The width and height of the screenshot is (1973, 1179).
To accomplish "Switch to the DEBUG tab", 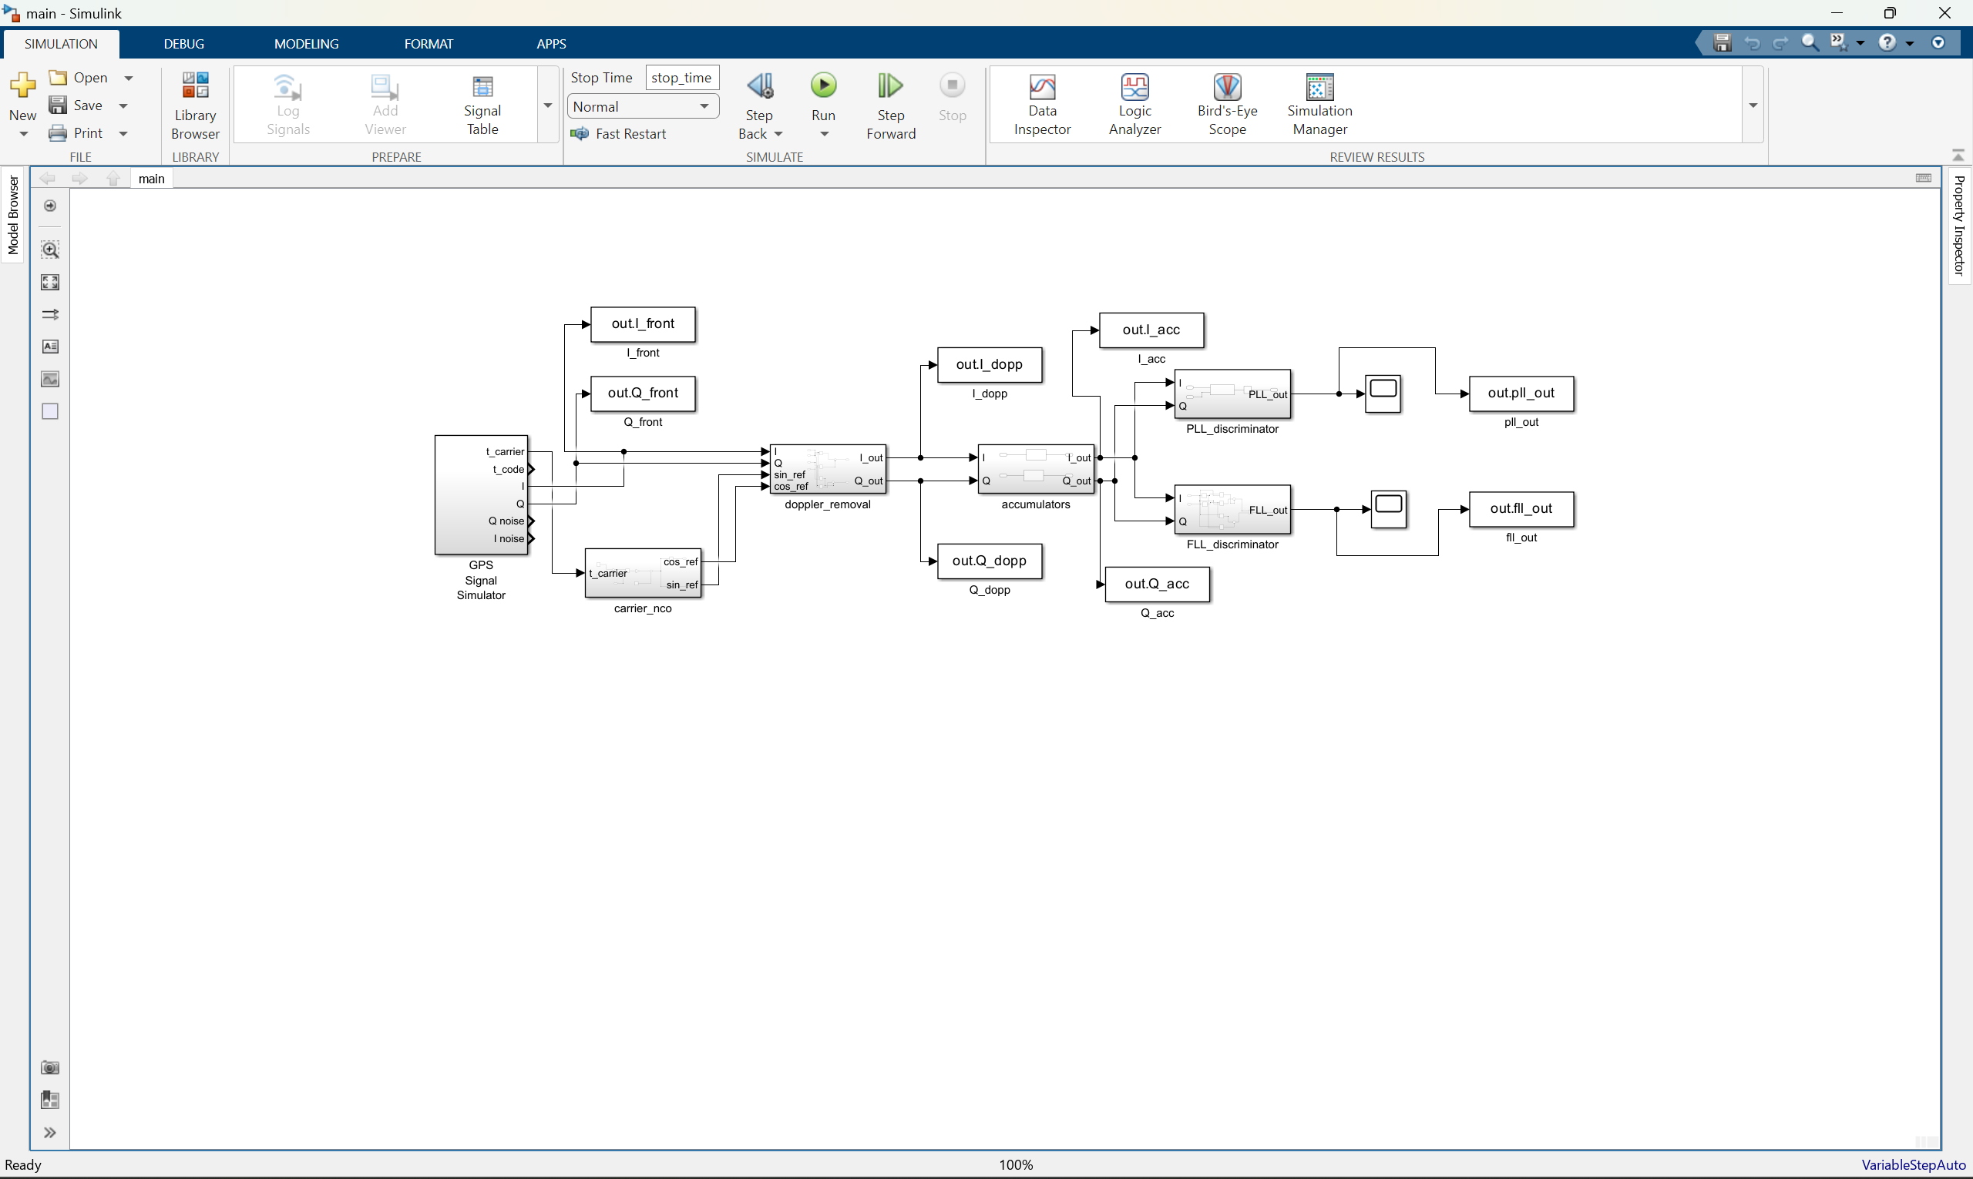I will coord(183,44).
